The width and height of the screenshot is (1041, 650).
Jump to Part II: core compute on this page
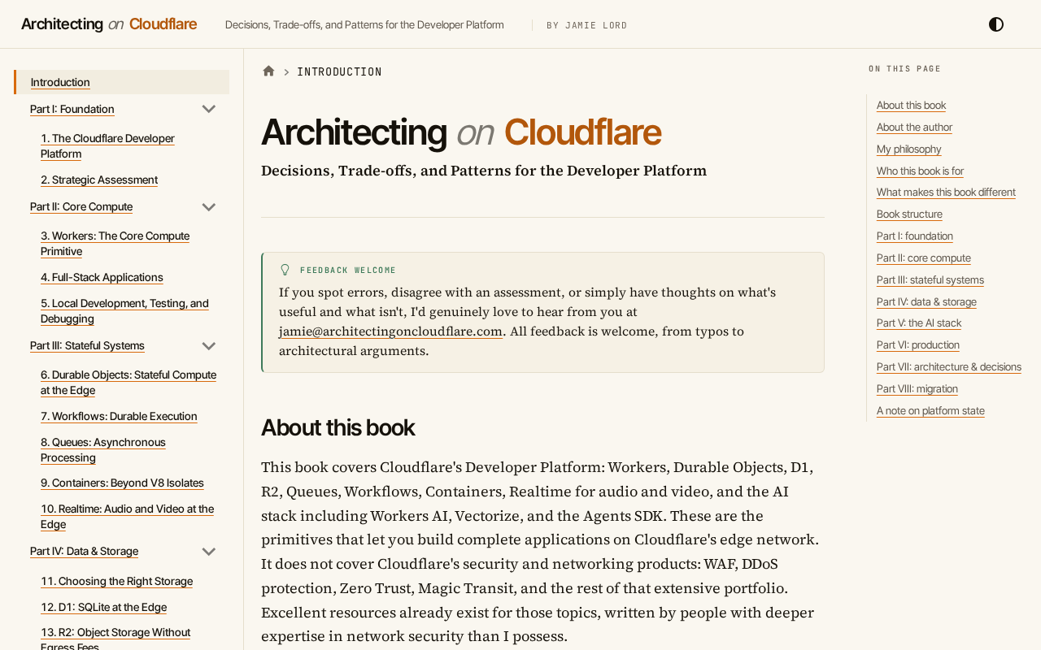coord(924,258)
